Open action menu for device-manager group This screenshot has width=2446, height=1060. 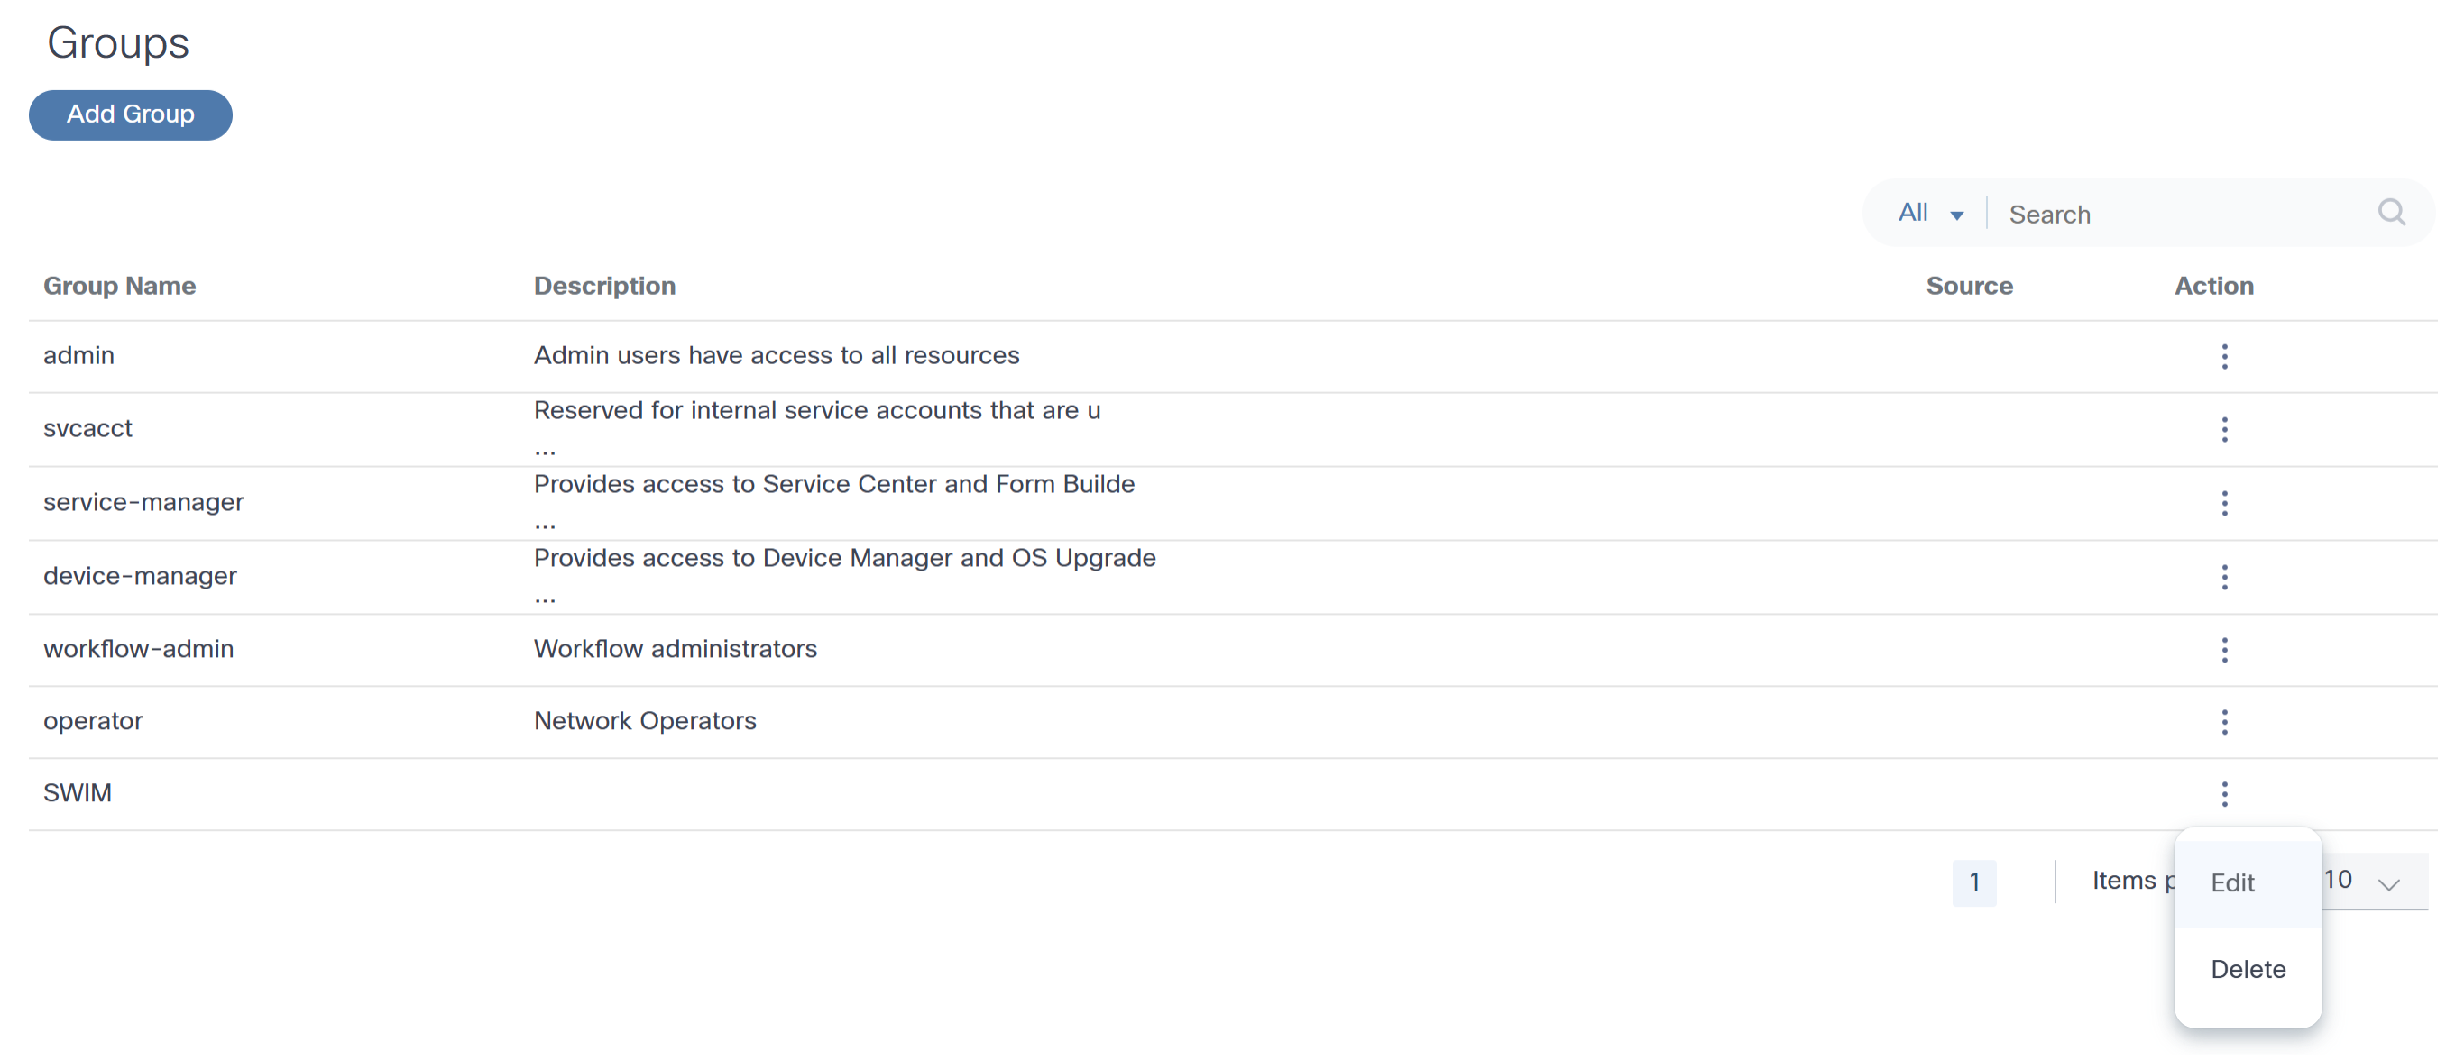pos(2224,577)
